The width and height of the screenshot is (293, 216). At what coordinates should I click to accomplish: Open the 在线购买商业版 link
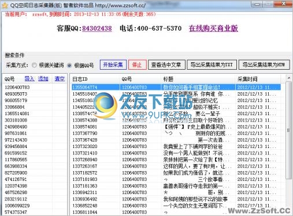[x=213, y=28]
